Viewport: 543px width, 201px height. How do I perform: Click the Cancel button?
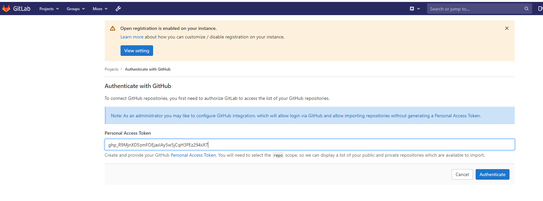[462, 174]
